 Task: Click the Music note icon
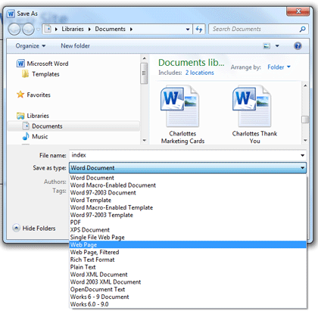coord(26,136)
